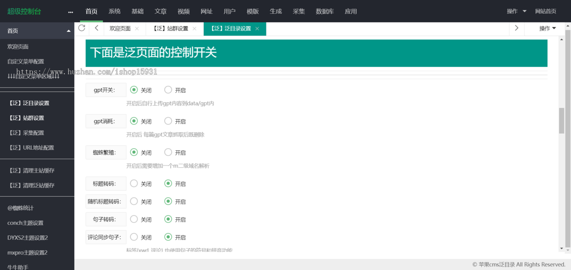Open the 采集 top menu
The height and width of the screenshot is (270, 571).
(x=299, y=11)
